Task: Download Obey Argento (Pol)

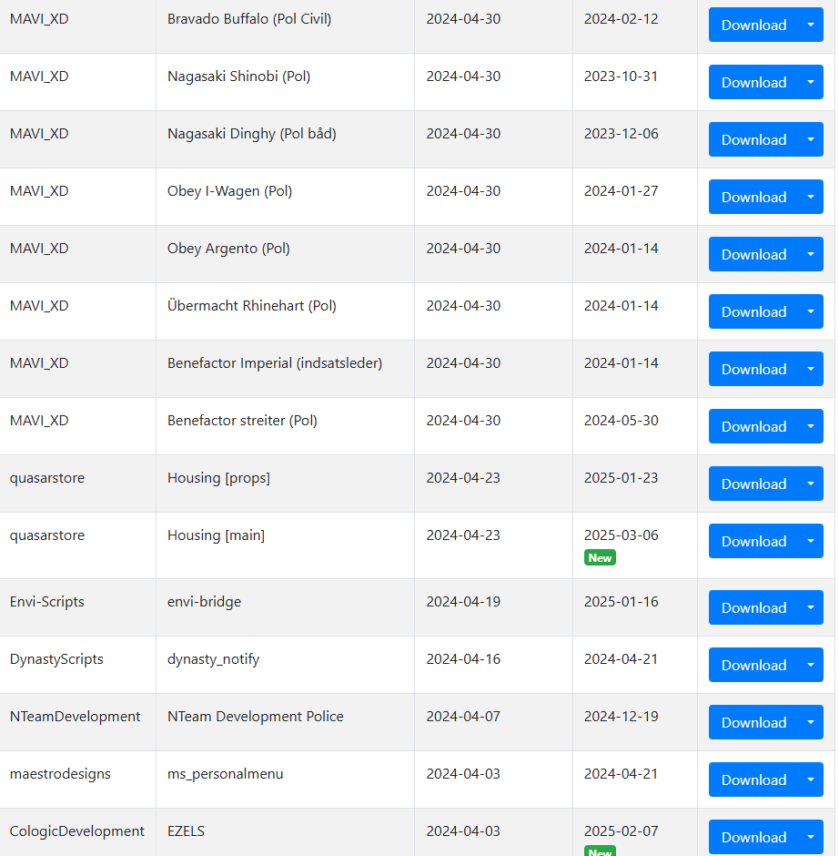Action: 753,254
